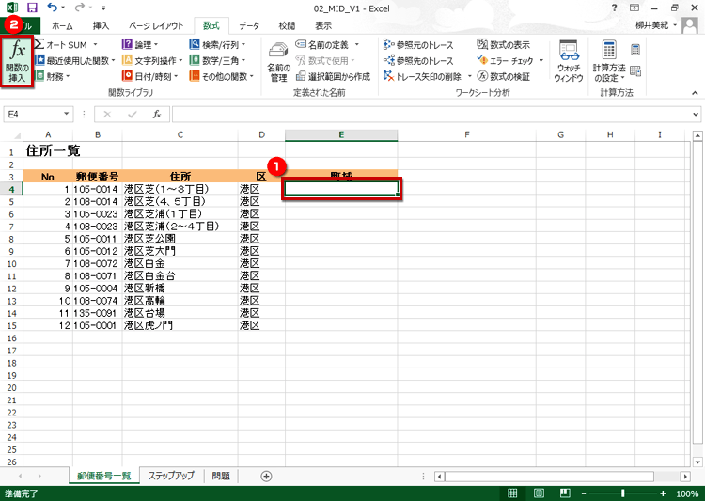Open Customize Quick Access Toolbar dropdown
The height and width of the screenshot is (501, 705).
103,8
